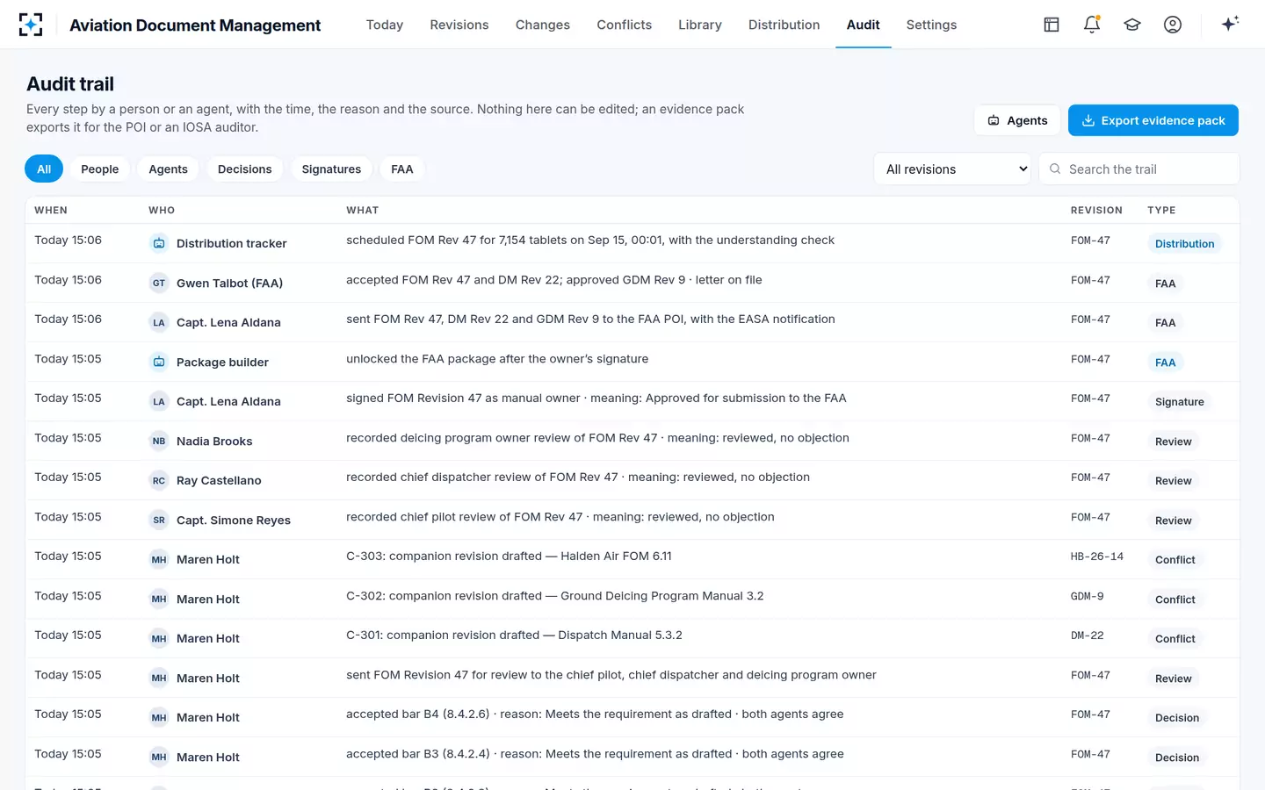Open the layout panel icon
1265x790 pixels.
point(1052,25)
